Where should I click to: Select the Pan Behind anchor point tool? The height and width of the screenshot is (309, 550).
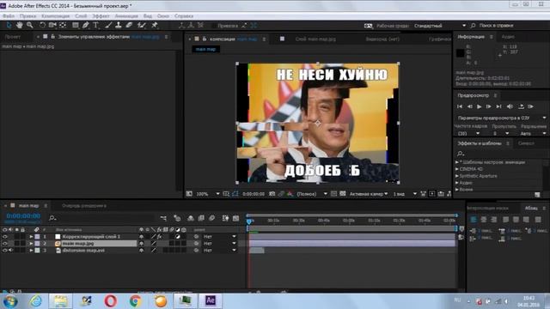pyautogui.click(x=63, y=25)
